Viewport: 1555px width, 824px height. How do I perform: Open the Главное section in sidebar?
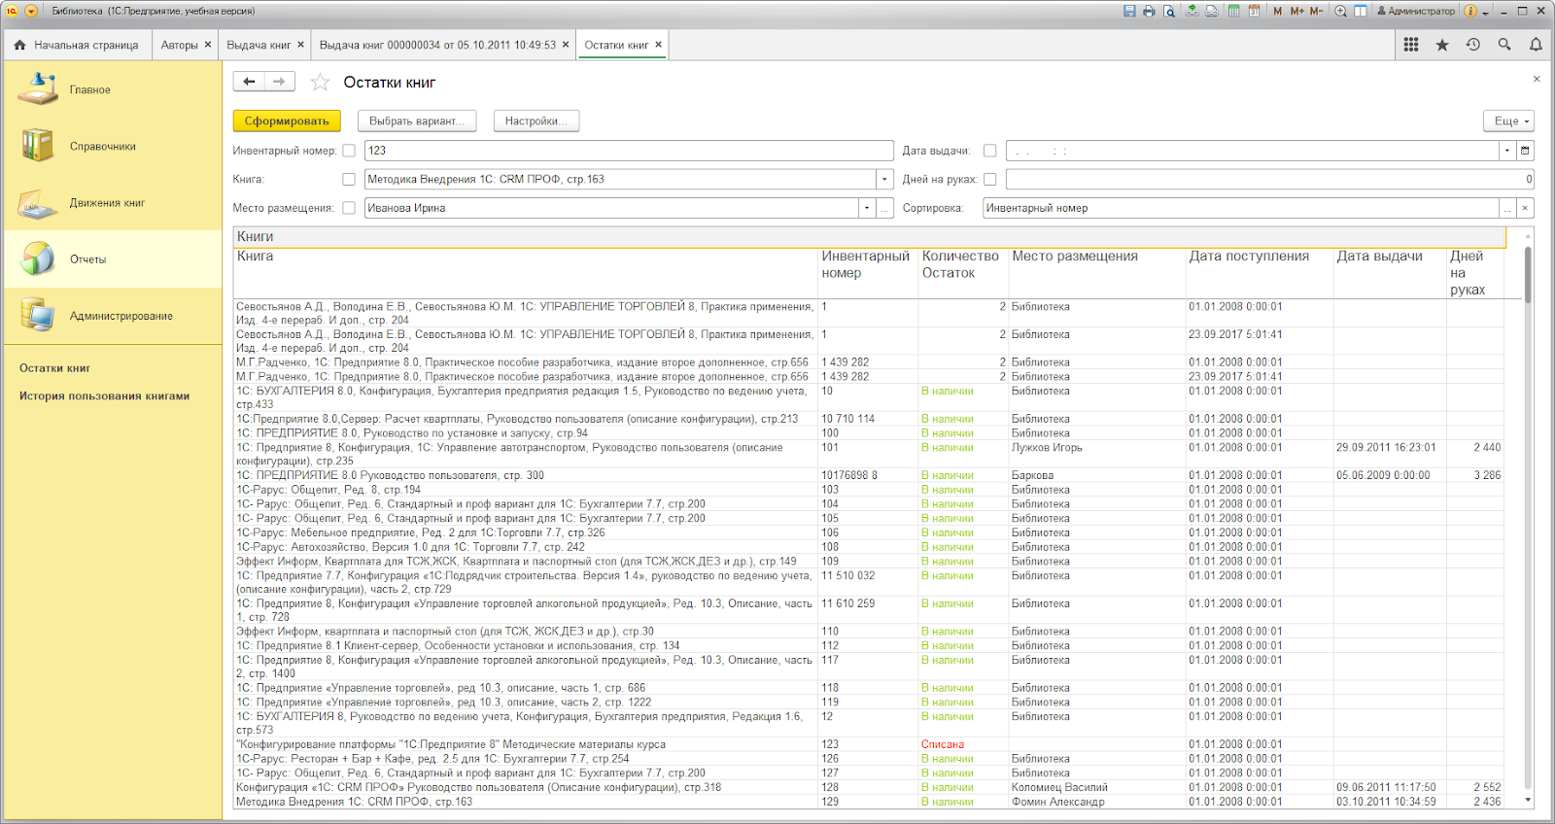pyautogui.click(x=113, y=89)
